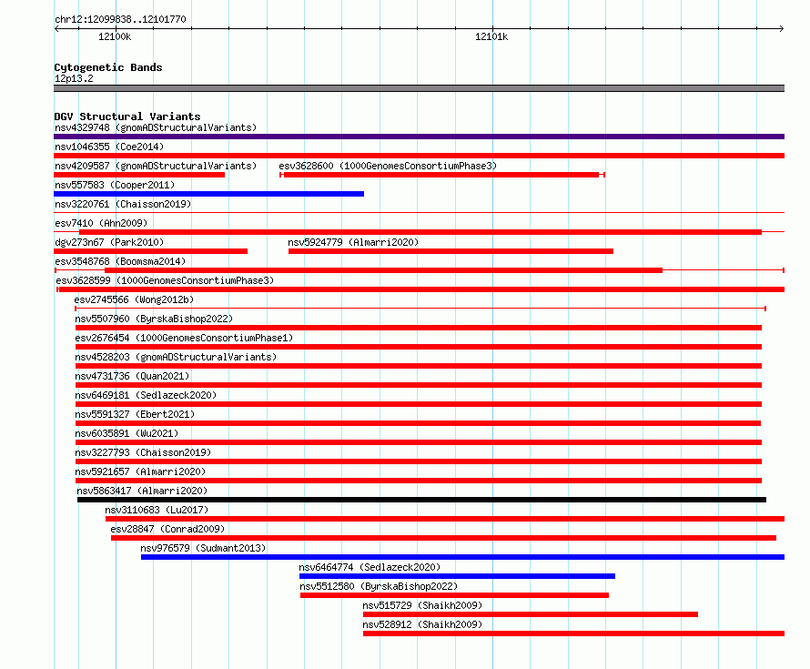810x669 pixels.
Task: Select the red esv3628600 variant bar
Action: coord(441,175)
